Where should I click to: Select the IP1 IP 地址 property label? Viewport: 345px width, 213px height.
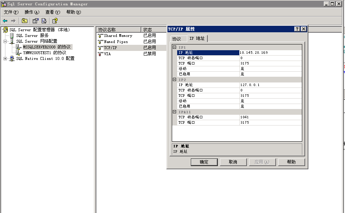click(208, 52)
